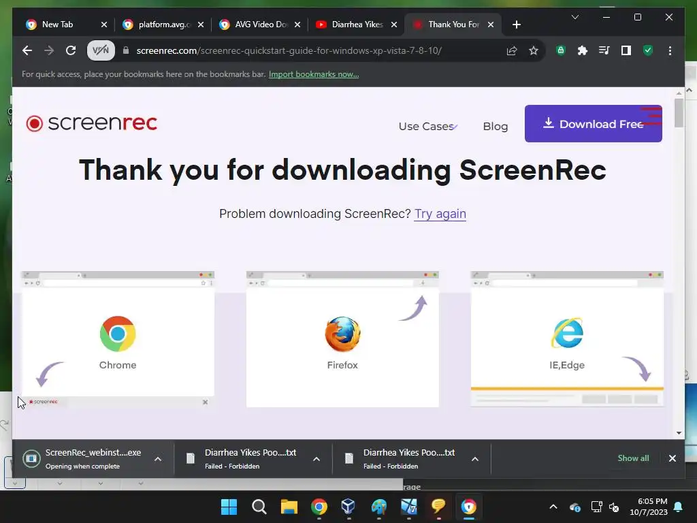Toggle the VPN button in address bar
Screen dimensions: 697x523
point(101,50)
